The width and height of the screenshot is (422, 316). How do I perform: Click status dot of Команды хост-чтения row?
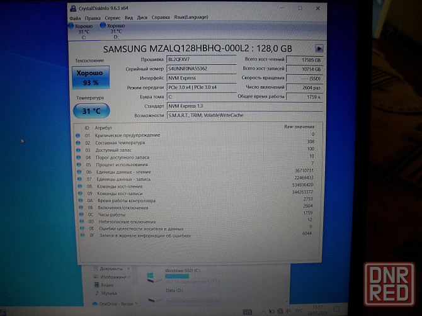(x=80, y=186)
